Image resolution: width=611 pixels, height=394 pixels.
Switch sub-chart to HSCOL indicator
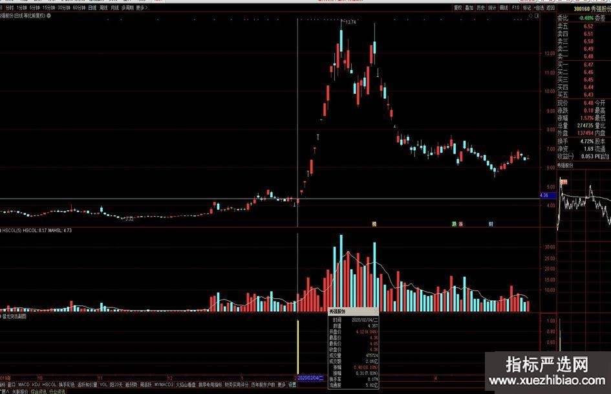point(50,385)
